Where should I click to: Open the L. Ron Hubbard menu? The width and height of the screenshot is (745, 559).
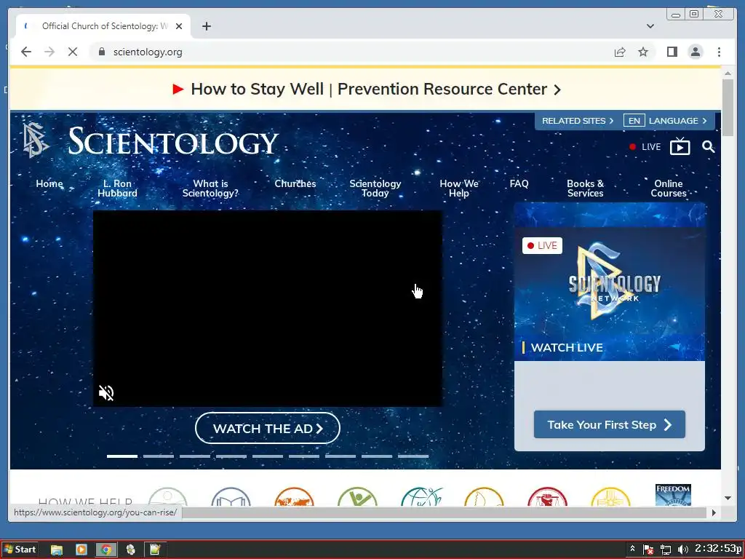[x=117, y=189]
